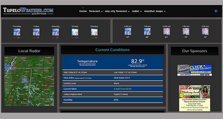This screenshot has width=223, height=119.
Task: Open the Facebook icon in the header
Action: (x=216, y=11)
